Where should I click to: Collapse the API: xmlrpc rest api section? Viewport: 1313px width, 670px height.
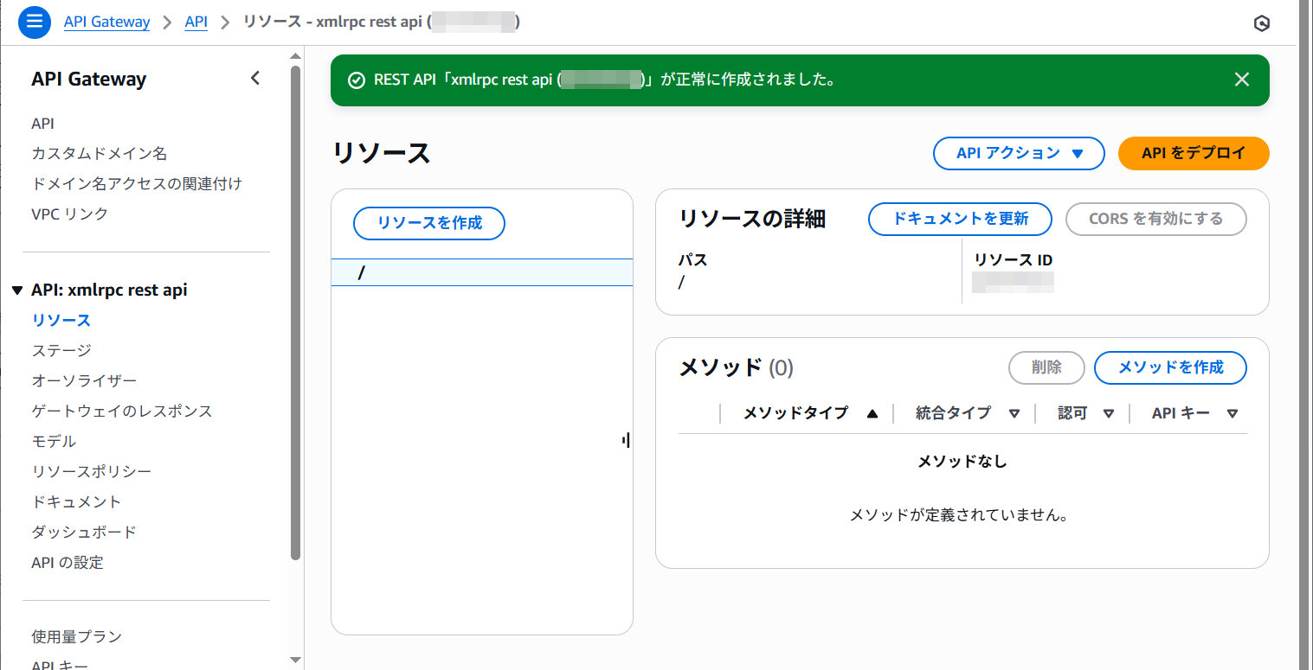click(x=17, y=290)
